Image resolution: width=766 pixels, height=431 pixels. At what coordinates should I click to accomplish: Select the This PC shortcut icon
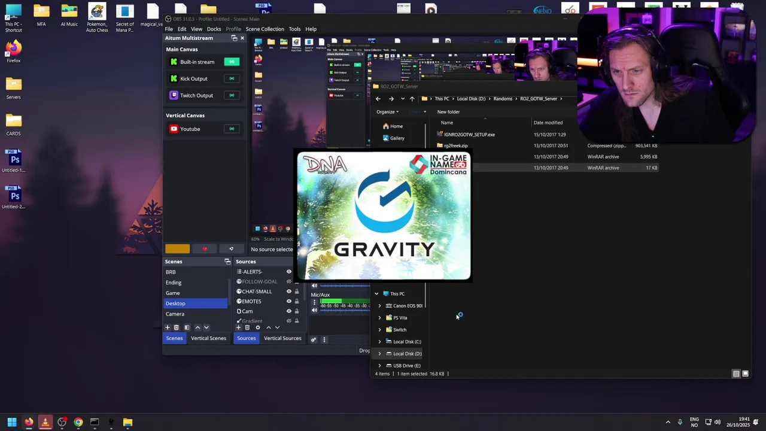[13, 18]
